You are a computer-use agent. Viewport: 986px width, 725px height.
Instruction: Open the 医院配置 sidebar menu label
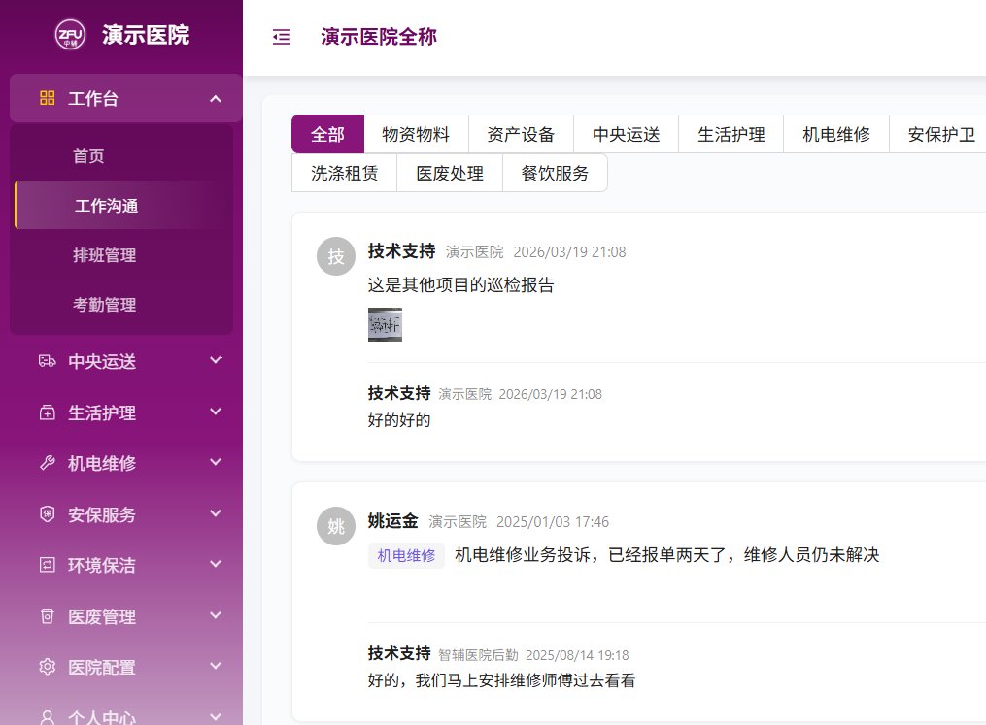102,667
